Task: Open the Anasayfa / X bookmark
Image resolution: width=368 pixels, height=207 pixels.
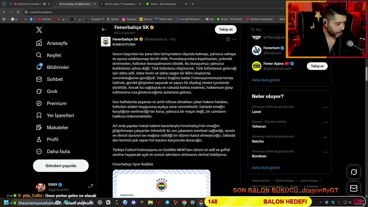Action: point(95,19)
